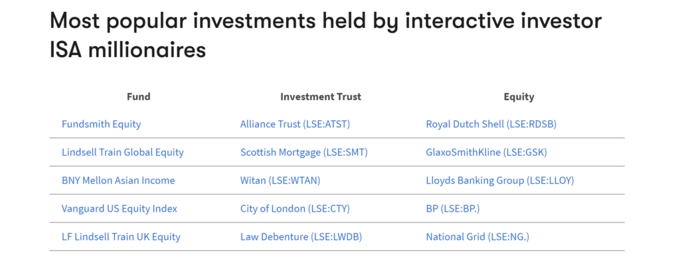Select Scottish Mortgage (LSE:SMT) trust
The image size is (680, 262).
point(304,153)
